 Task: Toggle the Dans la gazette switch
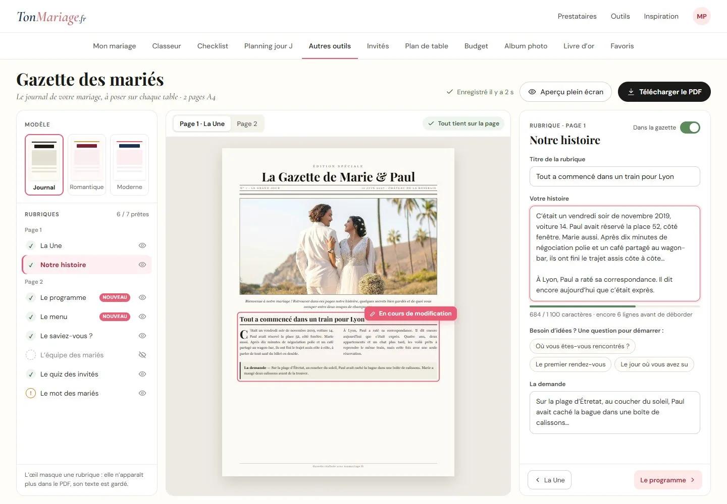click(690, 128)
